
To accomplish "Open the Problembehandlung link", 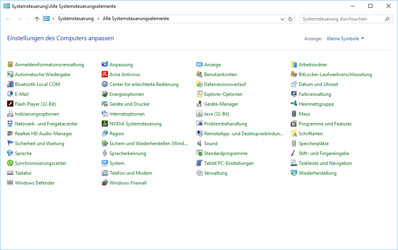I will point(225,124).
